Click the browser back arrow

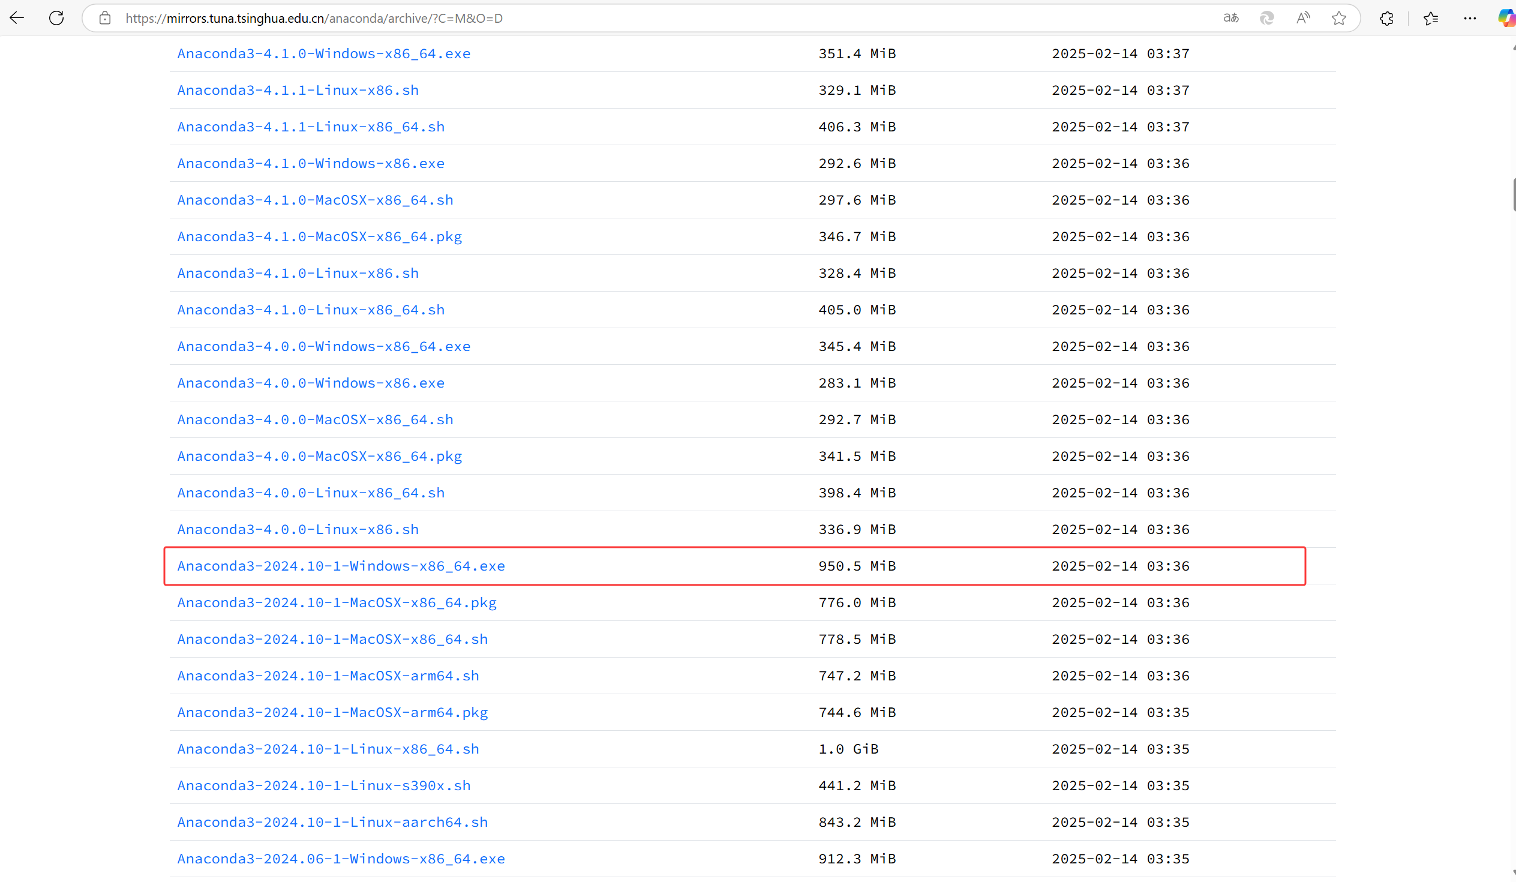(x=17, y=18)
